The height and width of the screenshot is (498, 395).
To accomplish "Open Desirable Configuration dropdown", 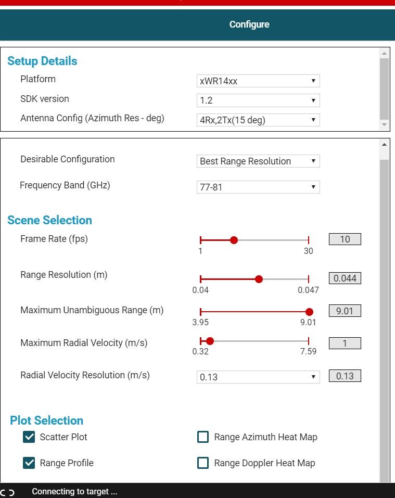I will [x=258, y=161].
